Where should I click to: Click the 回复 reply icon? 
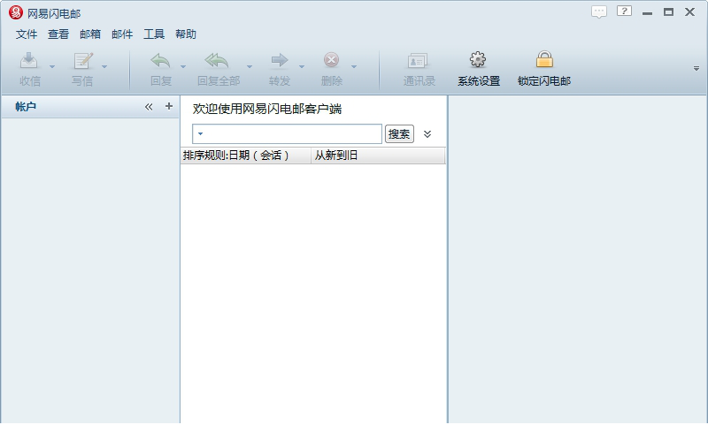pos(161,60)
